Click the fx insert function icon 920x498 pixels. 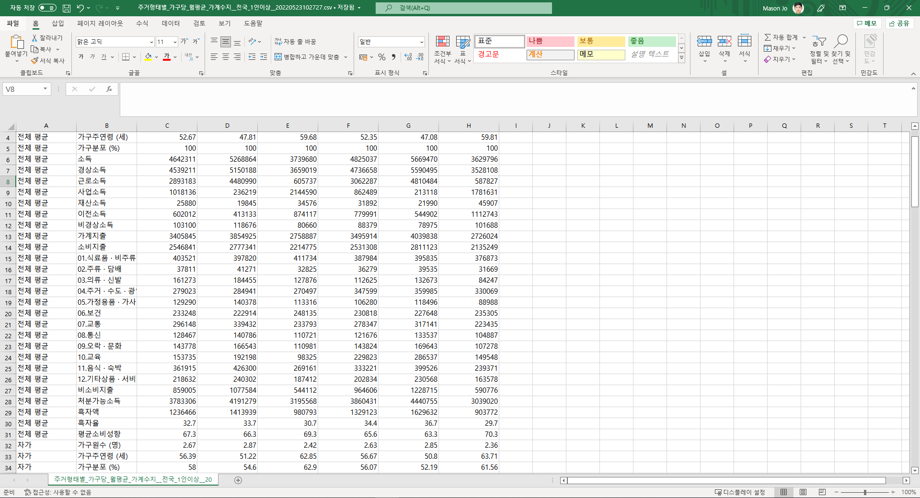[x=109, y=89]
